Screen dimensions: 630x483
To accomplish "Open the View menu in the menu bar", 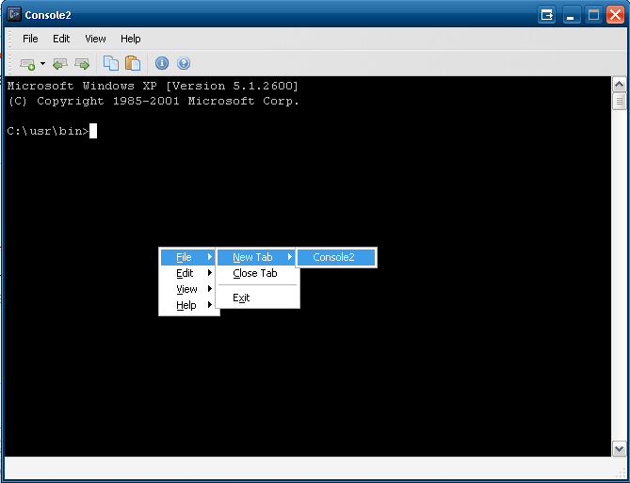I will point(95,39).
